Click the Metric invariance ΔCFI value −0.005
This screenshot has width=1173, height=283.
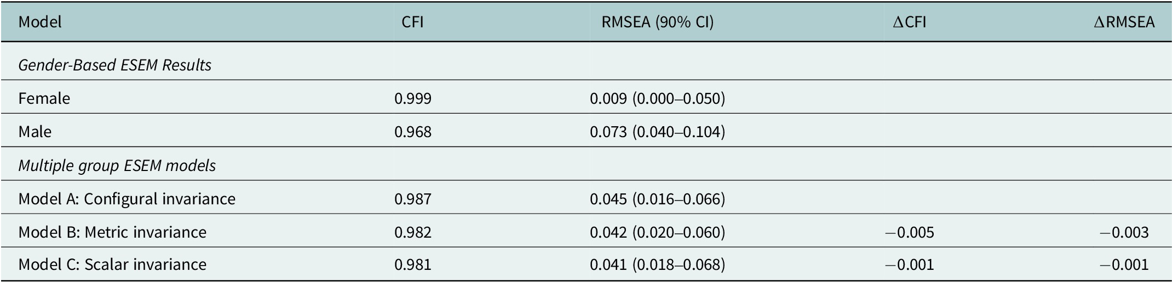click(x=909, y=232)
